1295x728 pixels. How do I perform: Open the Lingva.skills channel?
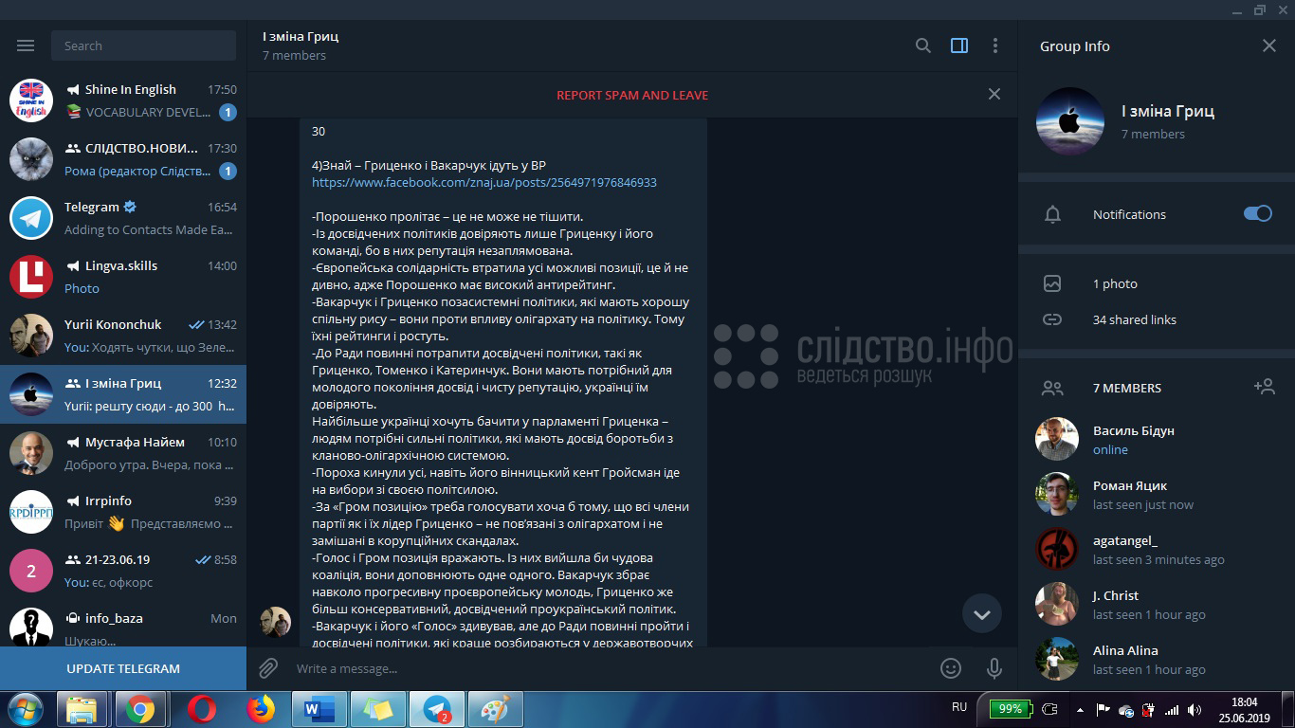(123, 277)
